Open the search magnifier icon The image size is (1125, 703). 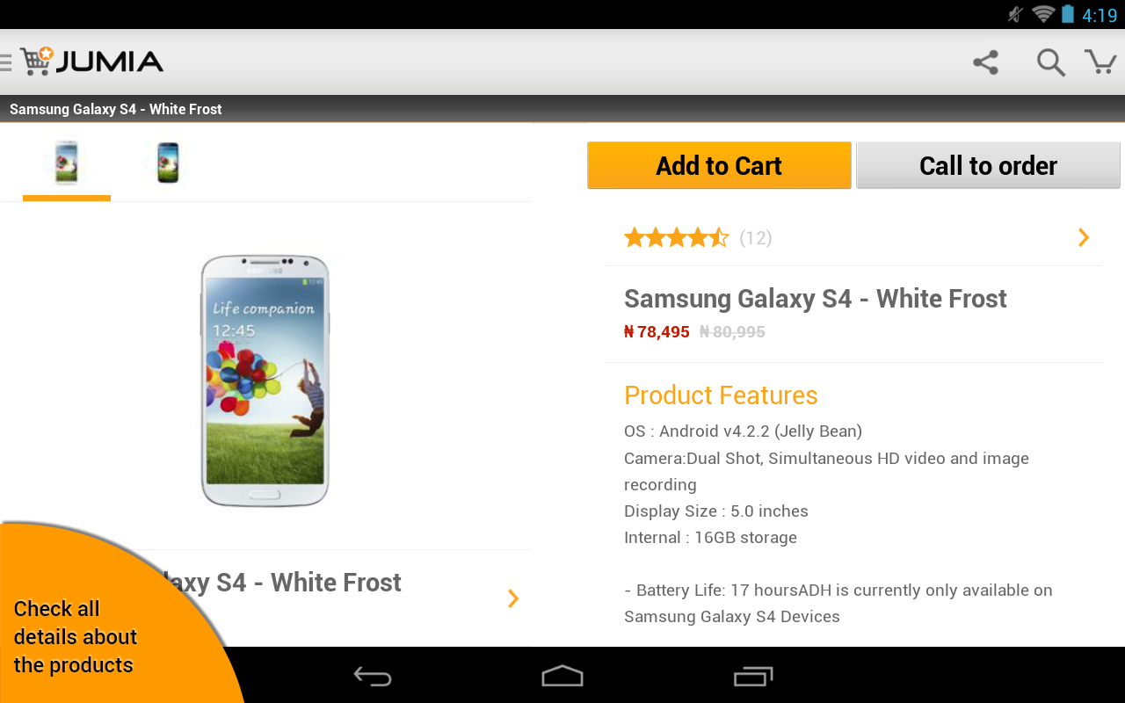[1050, 62]
